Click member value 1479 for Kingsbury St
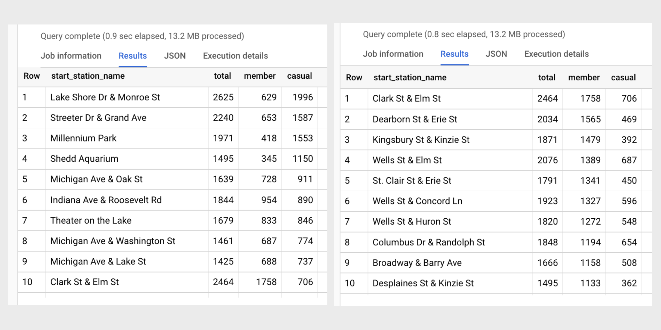 [591, 140]
